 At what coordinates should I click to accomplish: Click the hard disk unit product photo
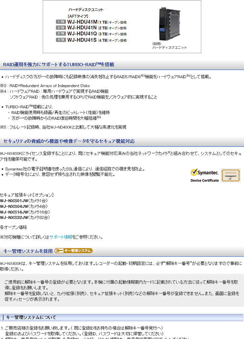coord(170,24)
